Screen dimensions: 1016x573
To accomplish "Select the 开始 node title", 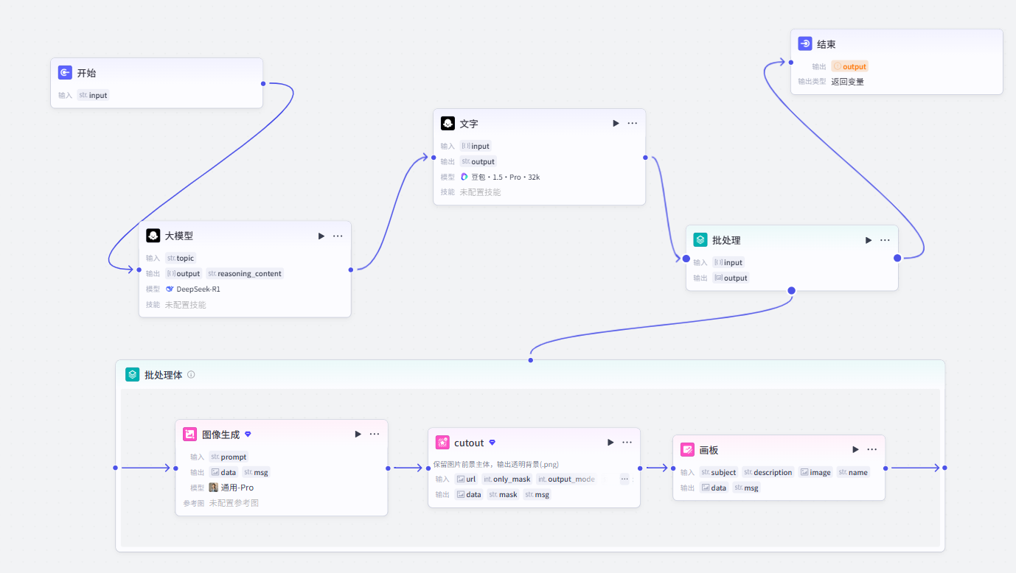I will tap(86, 73).
